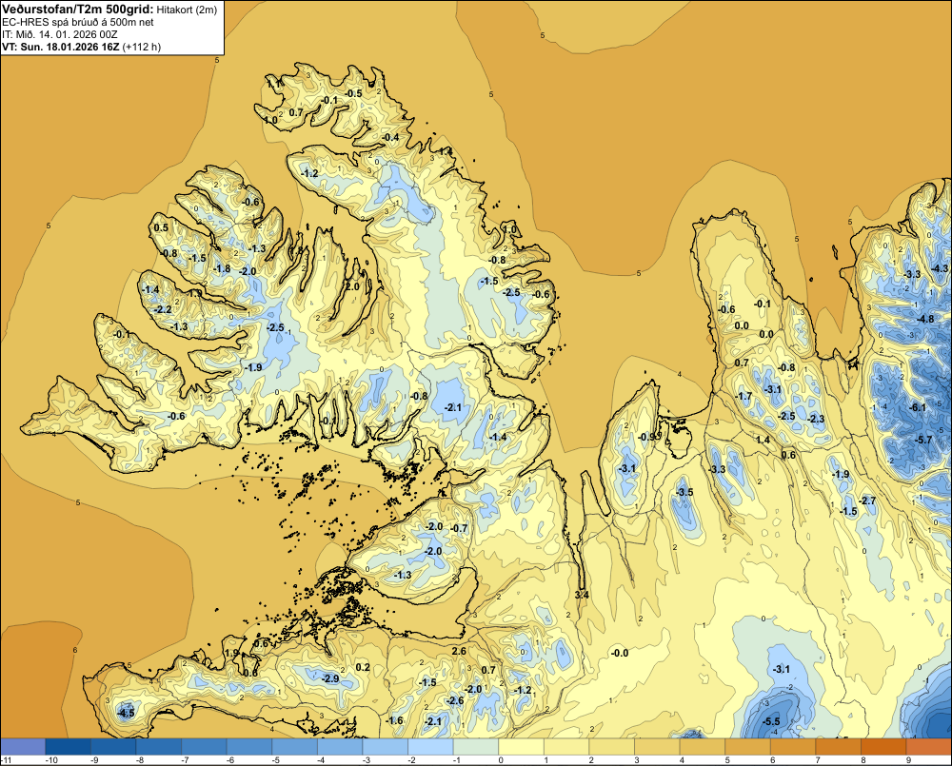The width and height of the screenshot is (952, 766).
Task: Click the forecast offset "(+112 h)"
Action: 142,47
